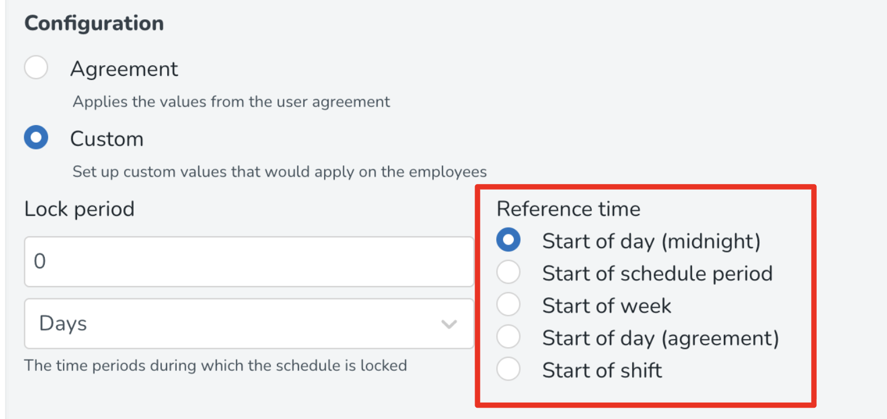Click the Lock period number input field
Viewport: 887px width, 419px height.
(248, 262)
